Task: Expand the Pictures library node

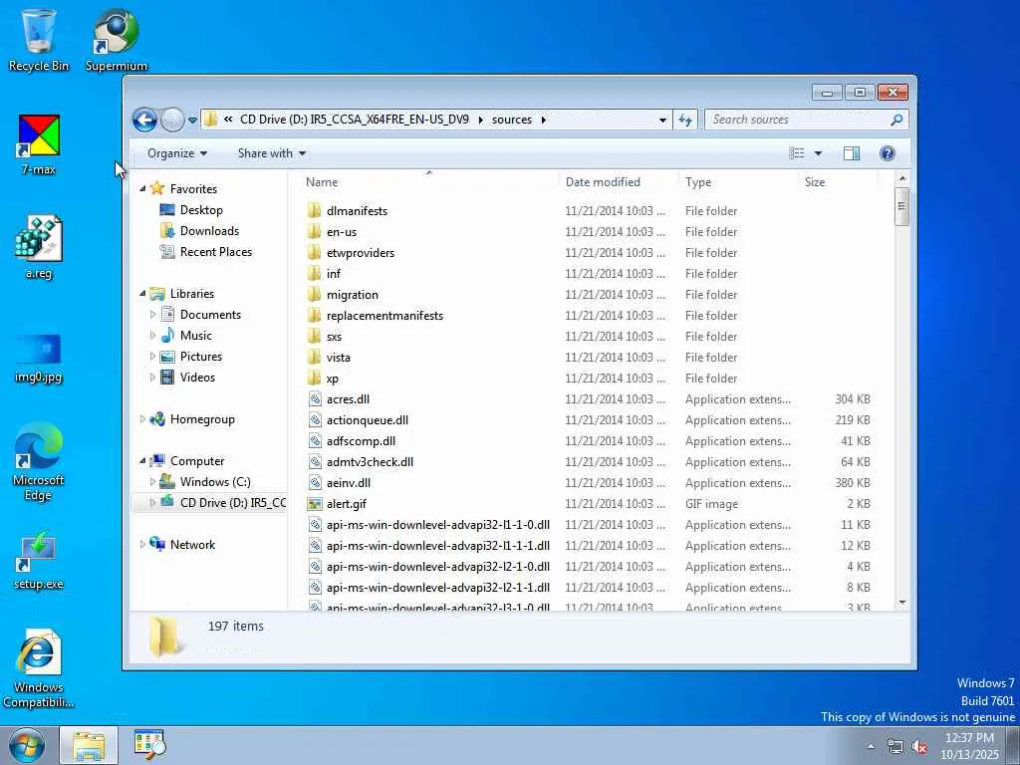Action: click(x=152, y=357)
